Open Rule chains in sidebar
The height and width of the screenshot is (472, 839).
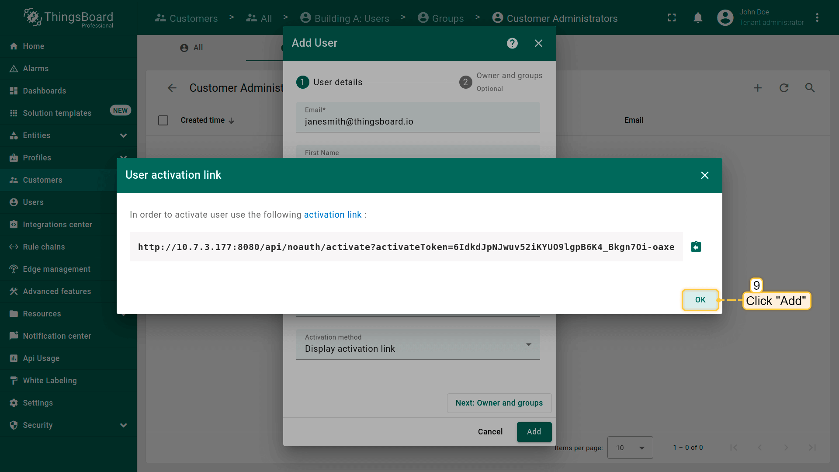click(44, 247)
